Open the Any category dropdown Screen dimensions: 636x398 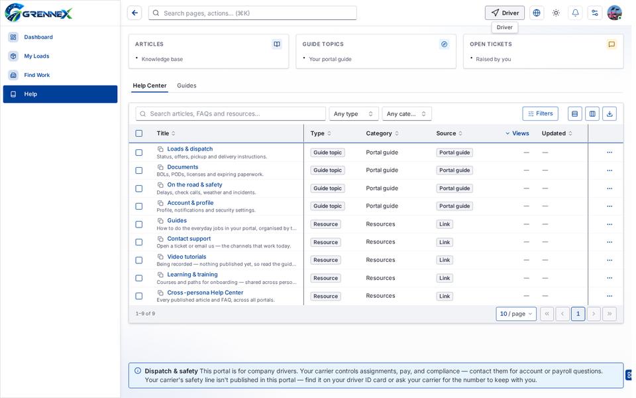406,113
